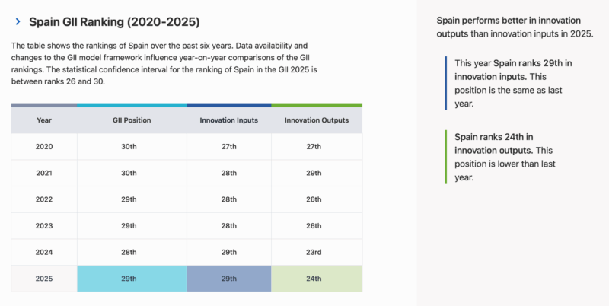Select the 2021 year row cell
The image size is (609, 306).
click(x=44, y=173)
